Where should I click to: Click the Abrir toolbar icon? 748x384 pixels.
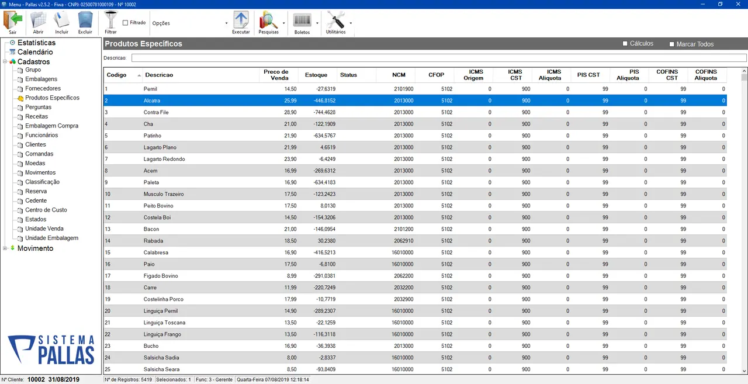coord(38,20)
